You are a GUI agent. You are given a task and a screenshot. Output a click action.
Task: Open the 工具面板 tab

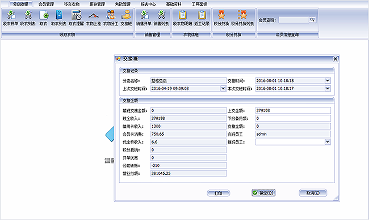pos(199,4)
